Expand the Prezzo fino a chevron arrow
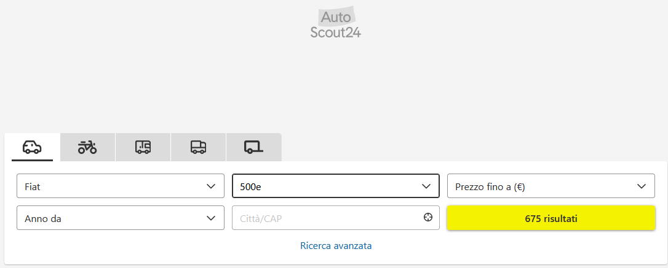668x268 pixels. point(642,186)
